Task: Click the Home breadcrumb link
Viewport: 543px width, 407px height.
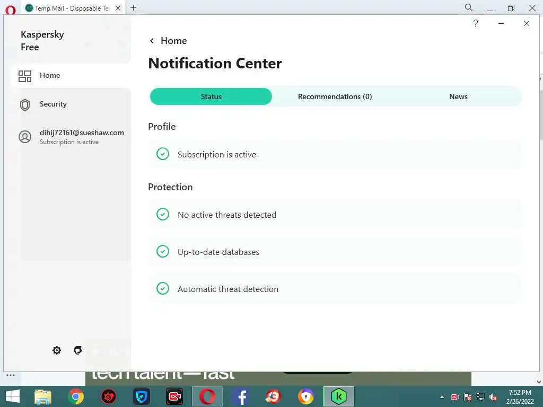Action: pos(174,41)
